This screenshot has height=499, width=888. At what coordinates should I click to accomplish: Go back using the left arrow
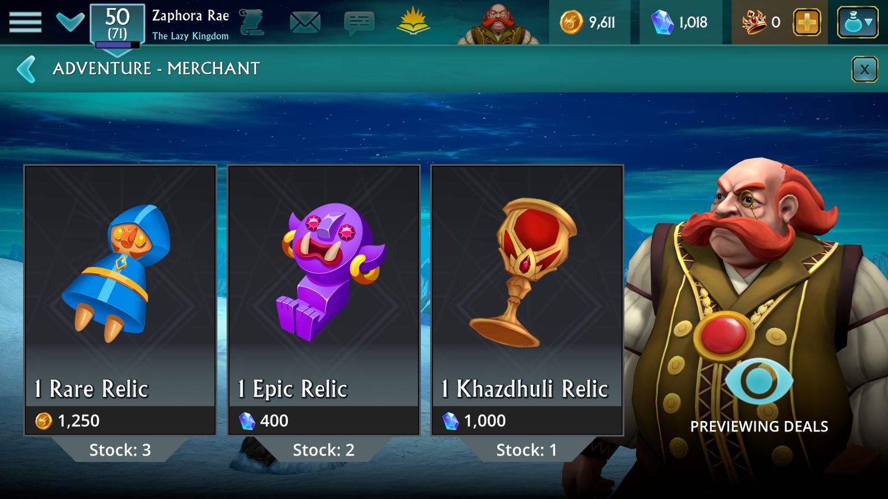(x=27, y=69)
